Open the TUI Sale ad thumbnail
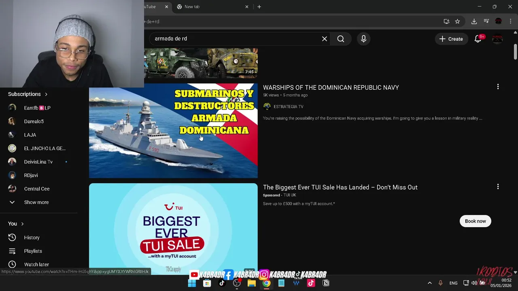This screenshot has width=518, height=291. [x=173, y=229]
